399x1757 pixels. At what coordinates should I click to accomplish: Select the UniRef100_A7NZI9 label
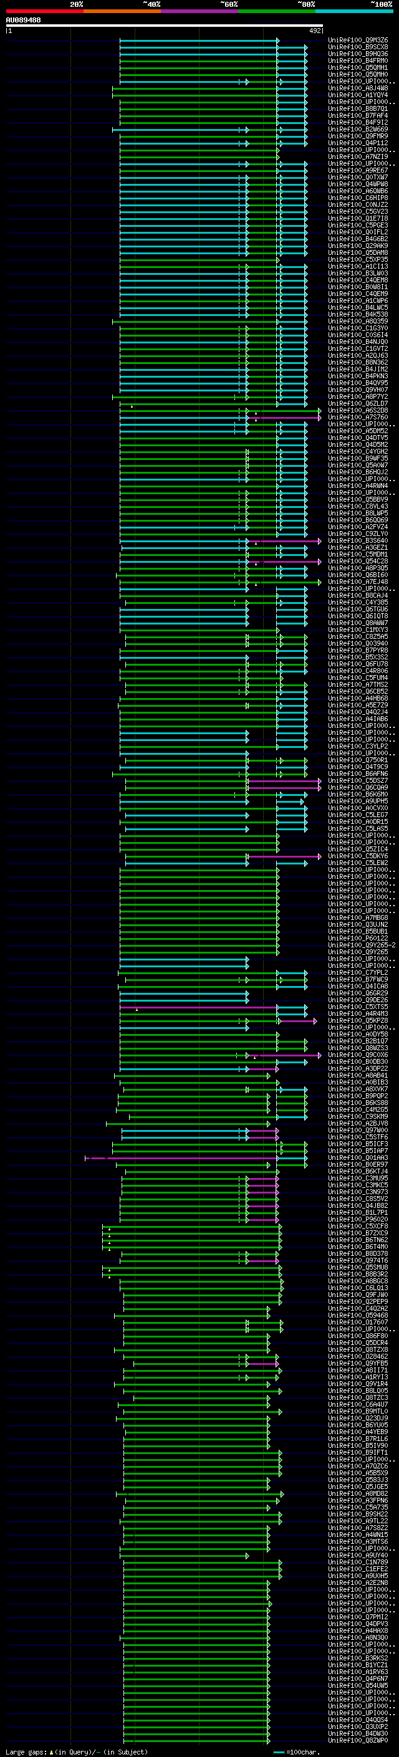point(358,157)
